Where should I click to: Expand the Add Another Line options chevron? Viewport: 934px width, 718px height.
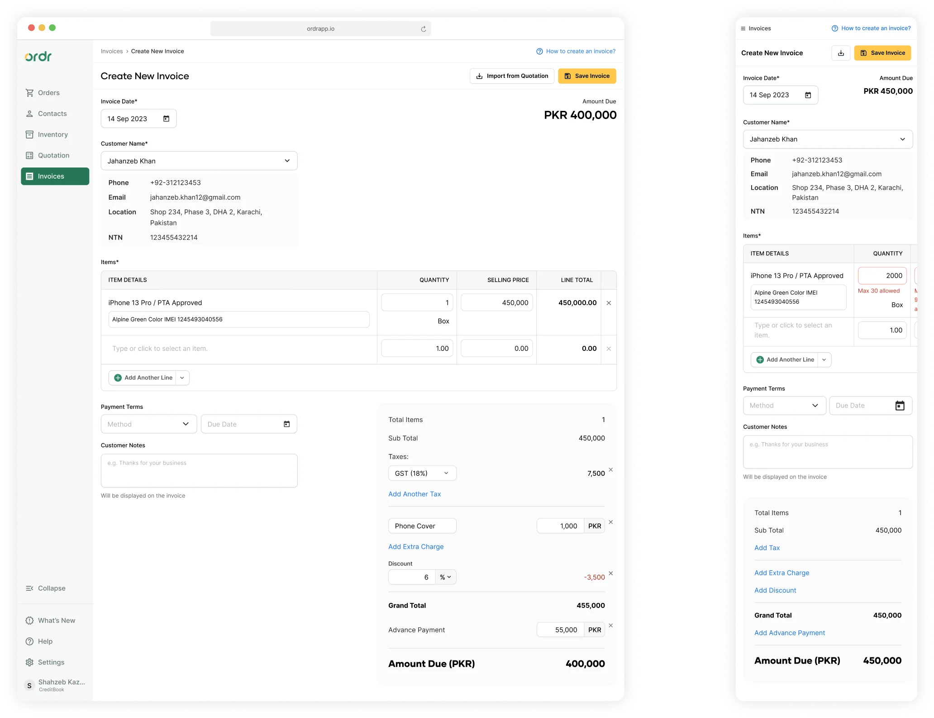(x=181, y=377)
